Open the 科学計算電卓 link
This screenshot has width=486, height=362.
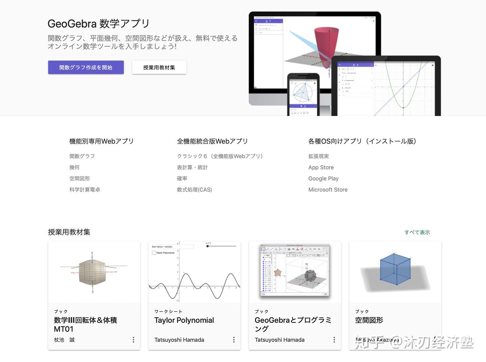click(x=85, y=190)
